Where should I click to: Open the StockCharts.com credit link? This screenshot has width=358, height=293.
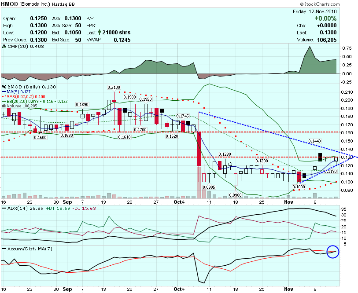point(320,4)
